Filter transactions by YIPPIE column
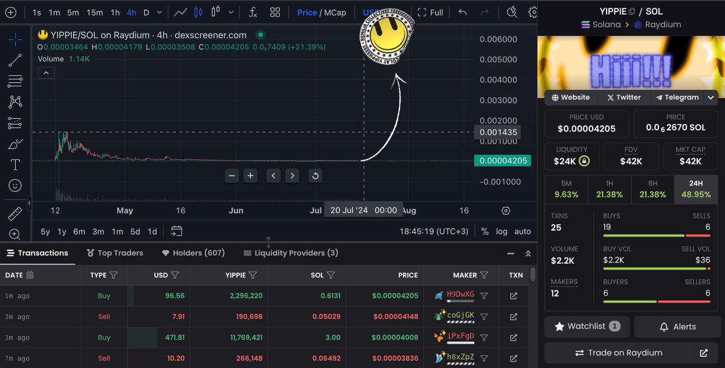The image size is (725, 368). pos(253,275)
